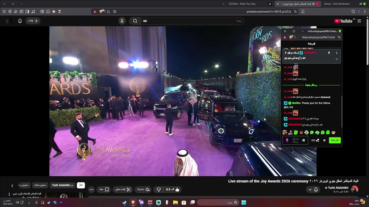Open pinned message three-dot options

coord(336,53)
